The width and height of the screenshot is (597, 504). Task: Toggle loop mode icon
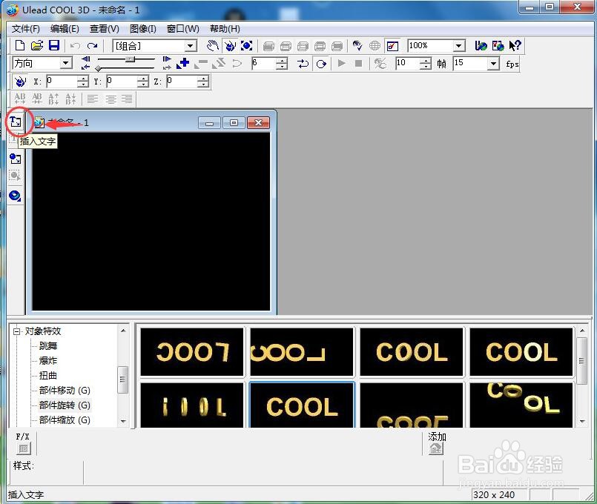321,64
